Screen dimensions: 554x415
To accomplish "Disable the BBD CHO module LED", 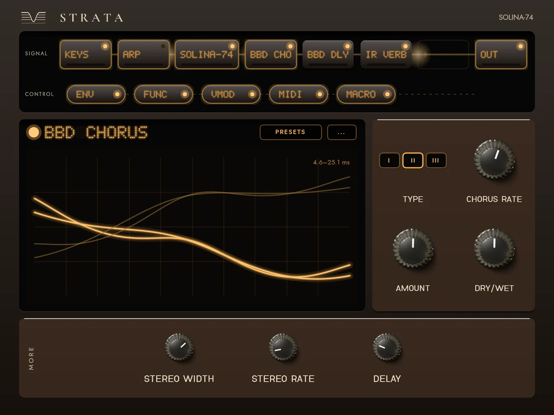I will tap(290, 46).
